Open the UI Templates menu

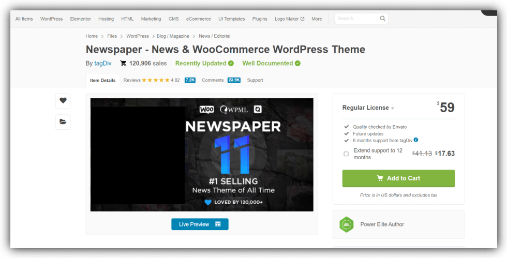pyautogui.click(x=232, y=19)
